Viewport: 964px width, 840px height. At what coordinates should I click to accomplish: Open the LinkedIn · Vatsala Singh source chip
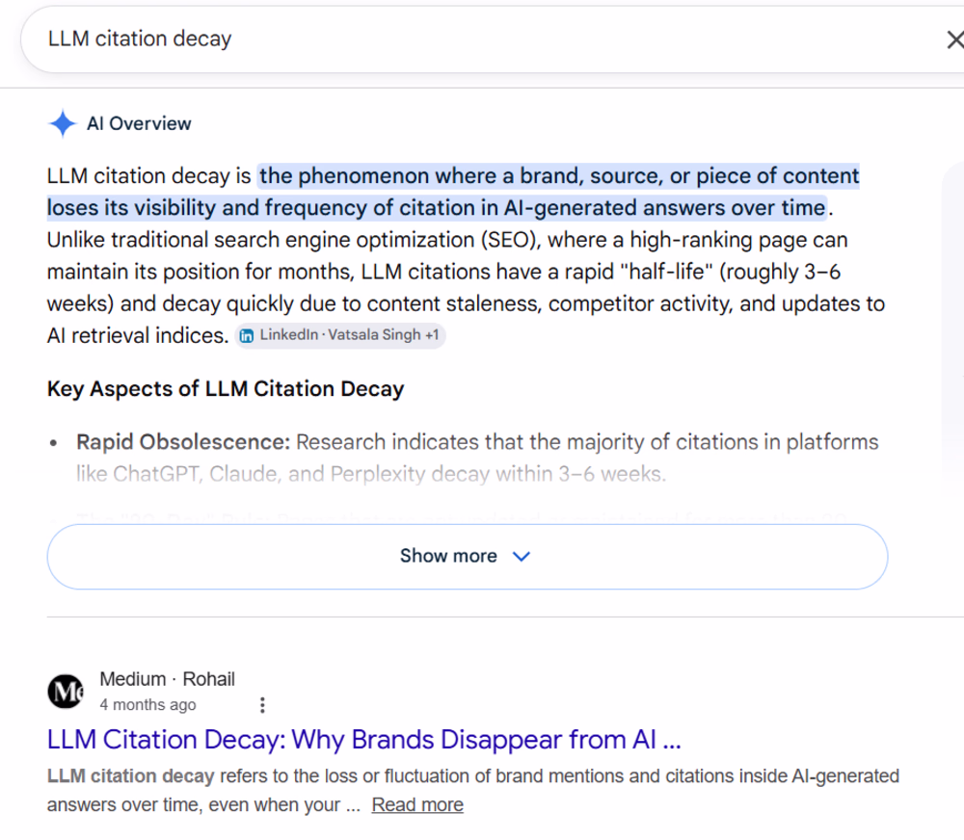tap(340, 335)
